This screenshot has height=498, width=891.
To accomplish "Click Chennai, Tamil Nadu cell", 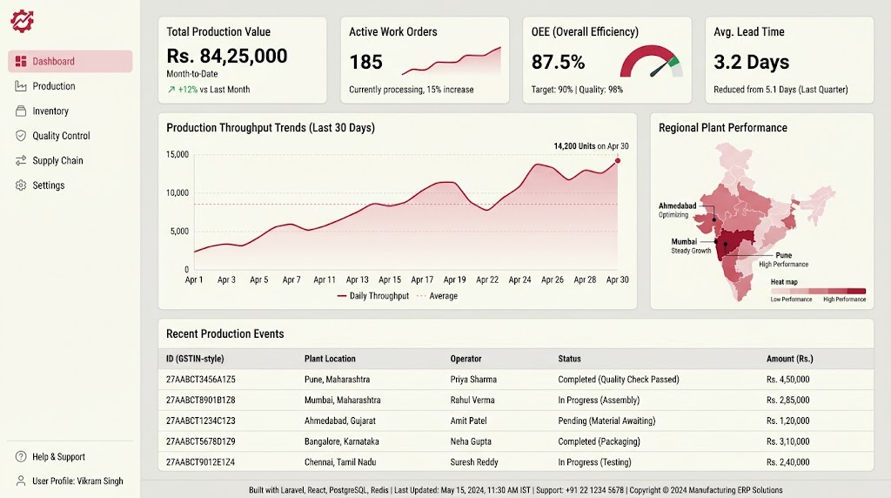I will click(x=340, y=462).
